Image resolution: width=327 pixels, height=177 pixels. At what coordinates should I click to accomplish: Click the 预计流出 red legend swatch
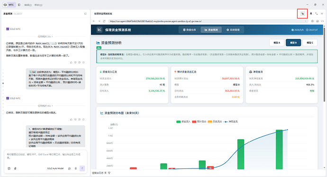pyautogui.click(x=194, y=121)
